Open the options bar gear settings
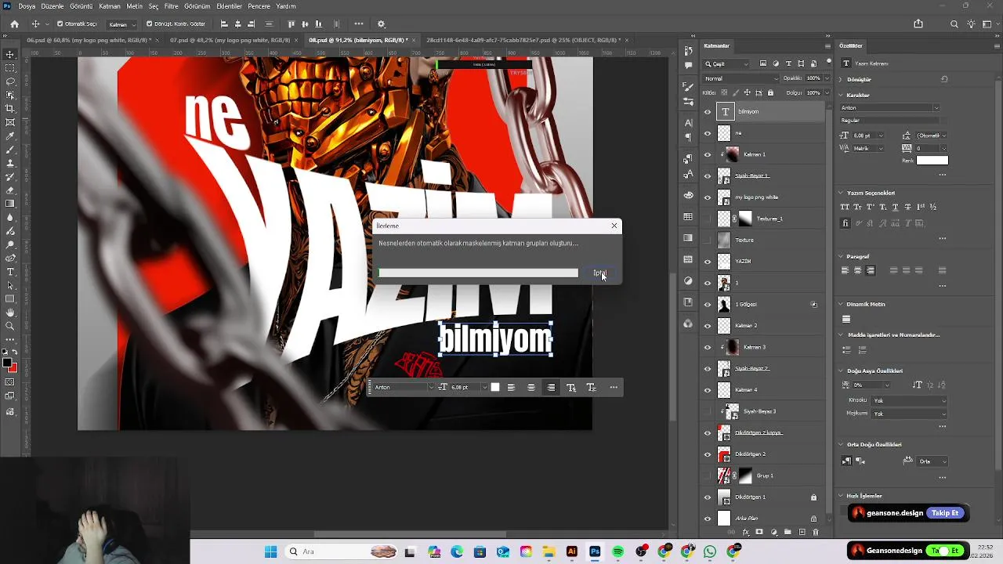The width and height of the screenshot is (1003, 564). coord(382,24)
